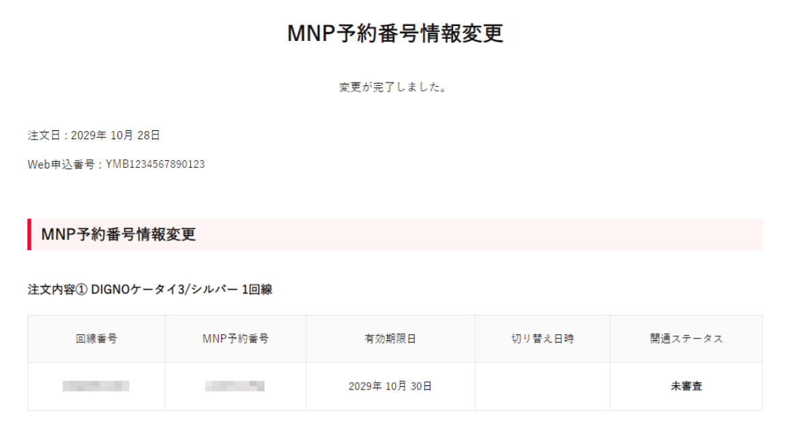Click the Web申込番号 label
Image resolution: width=786 pixels, height=442 pixels.
click(63, 164)
